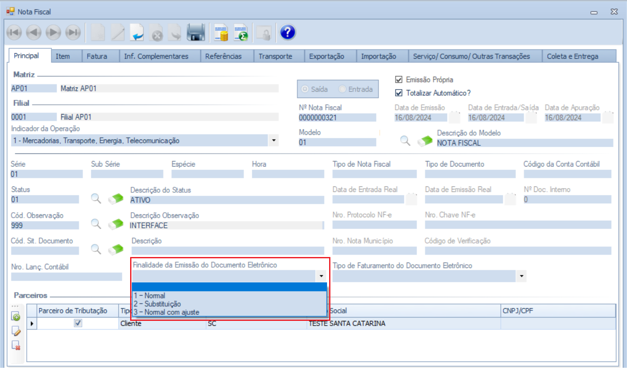The width and height of the screenshot is (627, 372).
Task: Open the Inf. Complementares tab
Action: (x=156, y=56)
